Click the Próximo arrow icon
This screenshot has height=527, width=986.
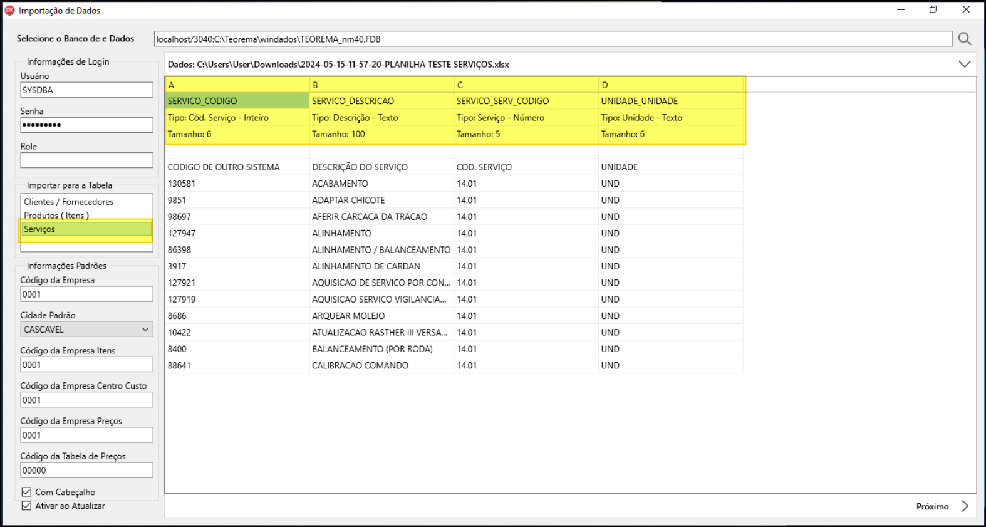[965, 506]
